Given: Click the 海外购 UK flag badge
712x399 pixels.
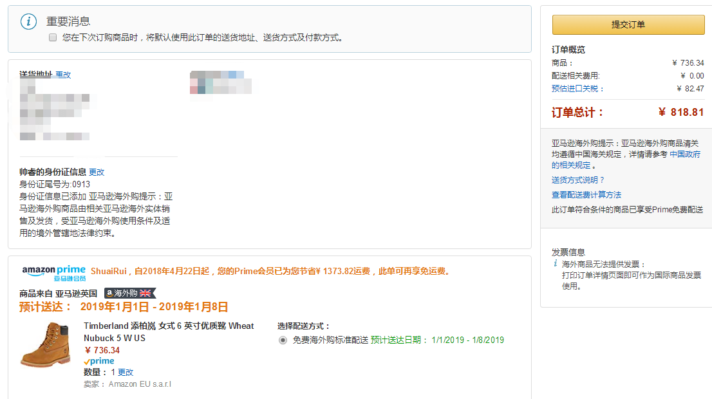Looking at the screenshot, I should point(130,293).
